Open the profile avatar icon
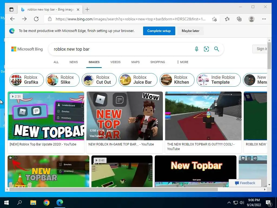This screenshot has height=208, width=277. 251,19
